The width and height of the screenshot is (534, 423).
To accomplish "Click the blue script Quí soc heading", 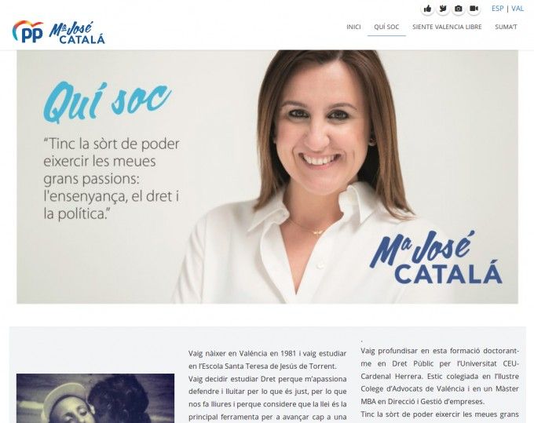I will click(107, 101).
